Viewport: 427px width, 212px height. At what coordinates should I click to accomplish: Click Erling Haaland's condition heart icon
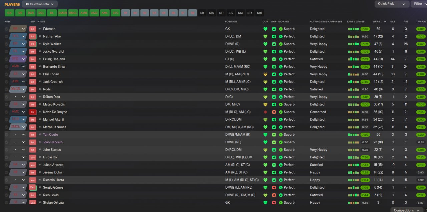coord(266,59)
